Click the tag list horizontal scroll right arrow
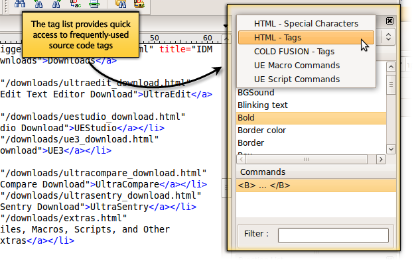Viewport: 414px width, 261px height. [381, 159]
